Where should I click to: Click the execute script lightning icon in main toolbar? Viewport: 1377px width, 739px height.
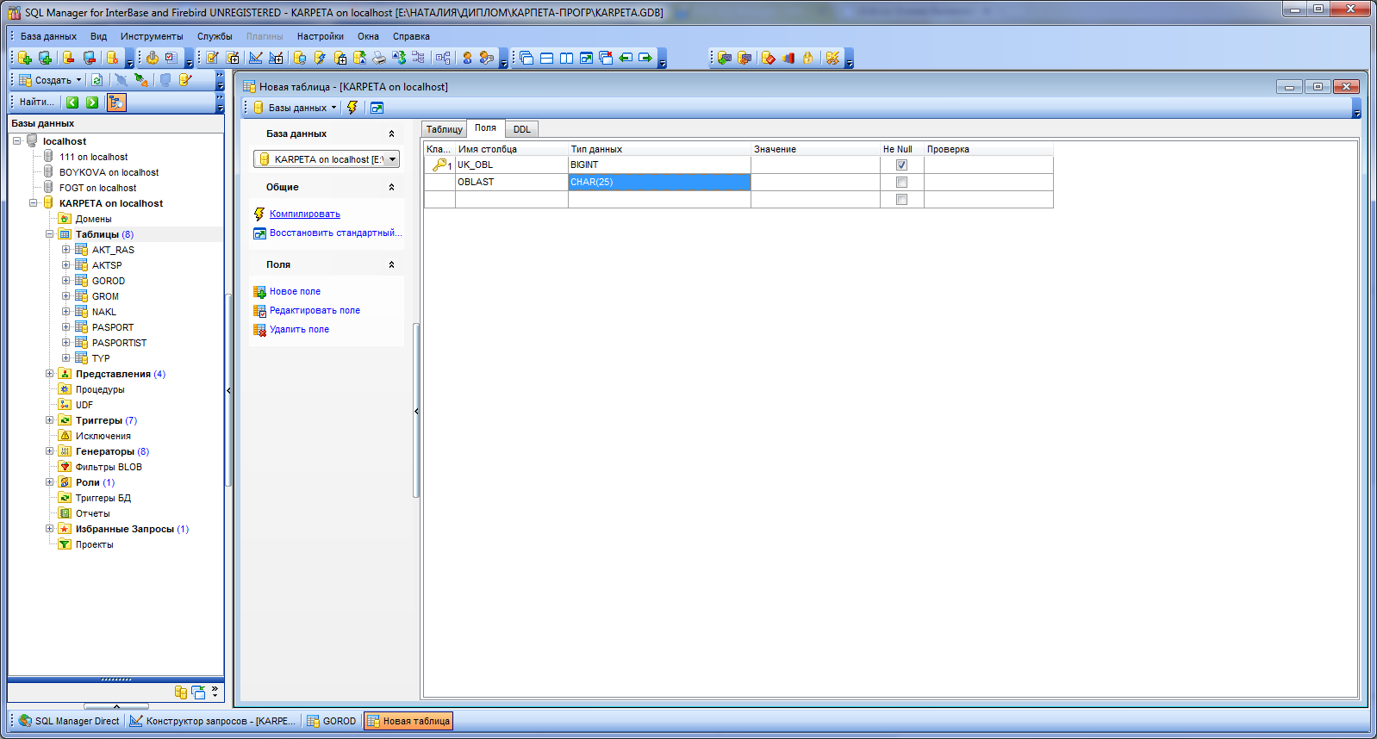[x=320, y=58]
